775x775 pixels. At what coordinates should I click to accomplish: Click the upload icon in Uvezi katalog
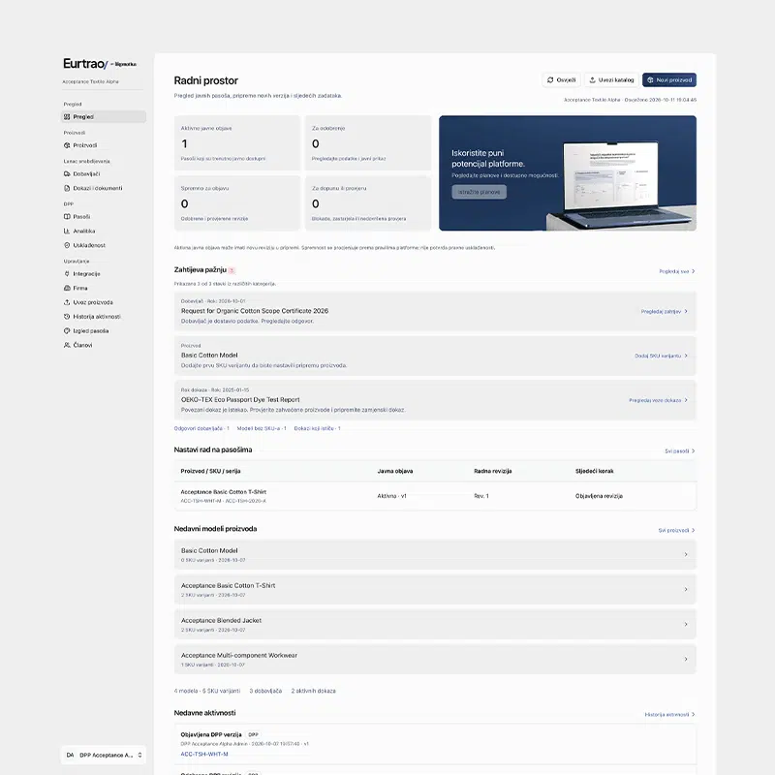pyautogui.click(x=592, y=80)
